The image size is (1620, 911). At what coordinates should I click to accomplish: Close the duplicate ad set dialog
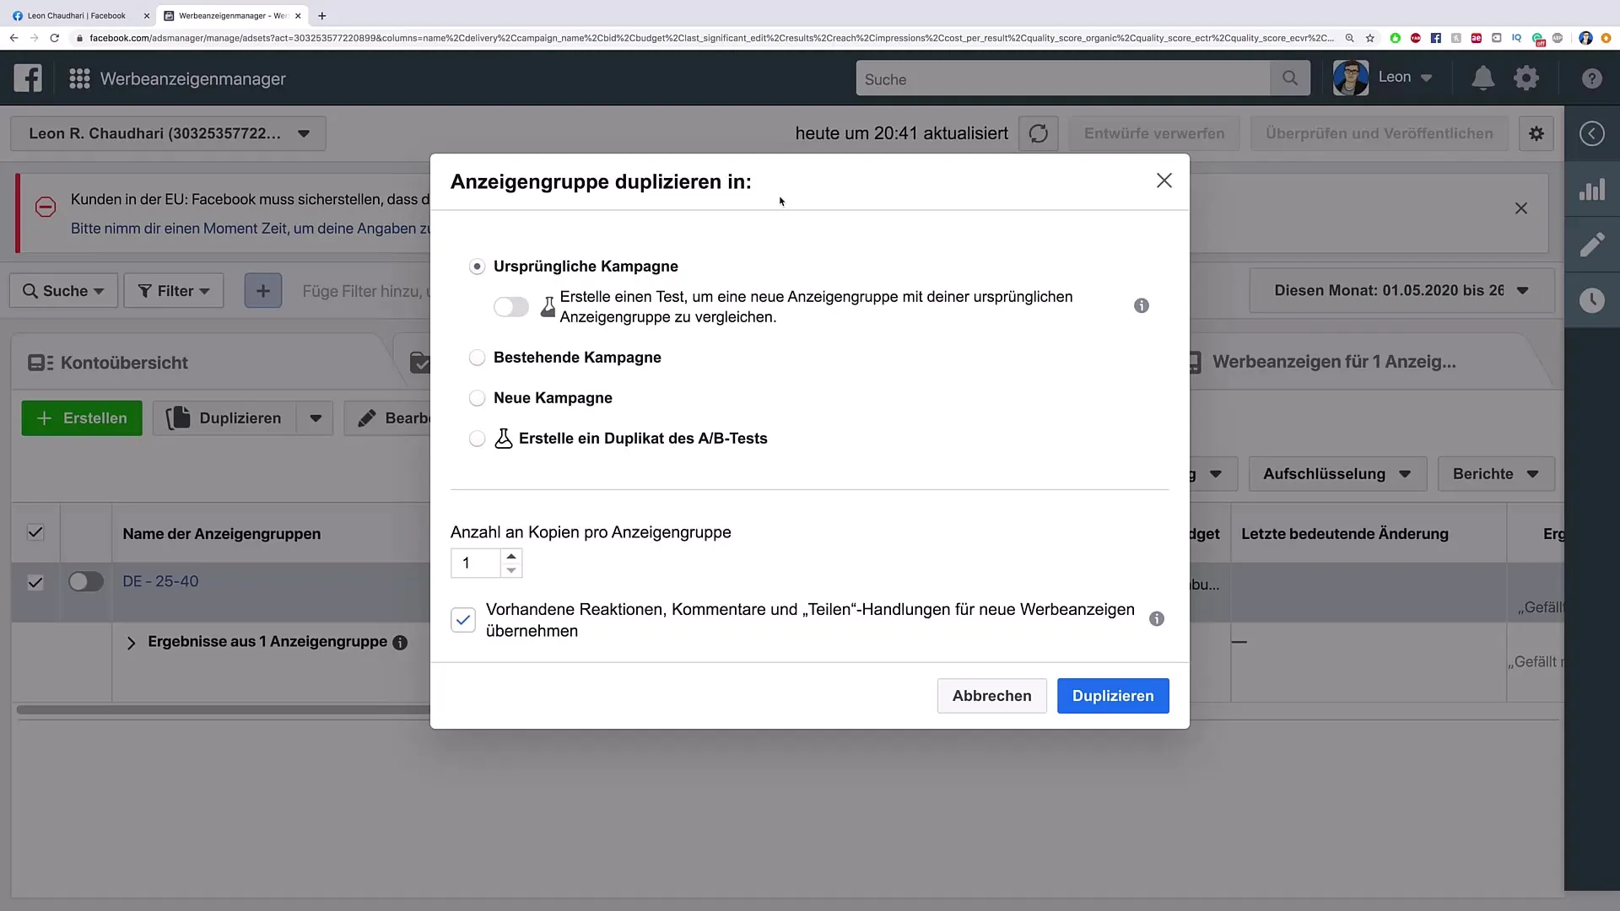(x=1164, y=181)
